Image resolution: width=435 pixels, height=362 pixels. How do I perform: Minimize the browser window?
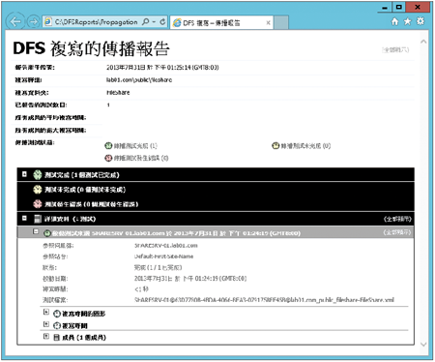[x=385, y=7]
